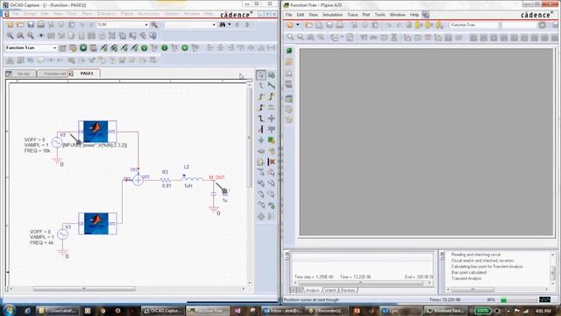
Task: Select the Place bus tool in palette
Action: [x=261, y=118]
